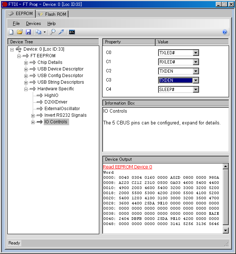Screen dimensions: 236x254
Task: Select Hardware Specific tree item
Action: (x=56, y=89)
